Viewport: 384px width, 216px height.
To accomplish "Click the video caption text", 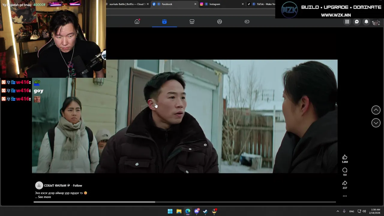I will coord(61,193).
